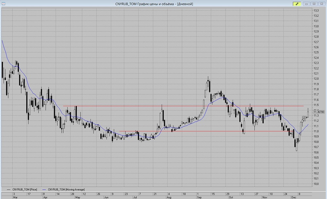Click the 10,0 value on price axis
Image resolution: width=327 pixels, height=199 pixels.
tap(316, 184)
